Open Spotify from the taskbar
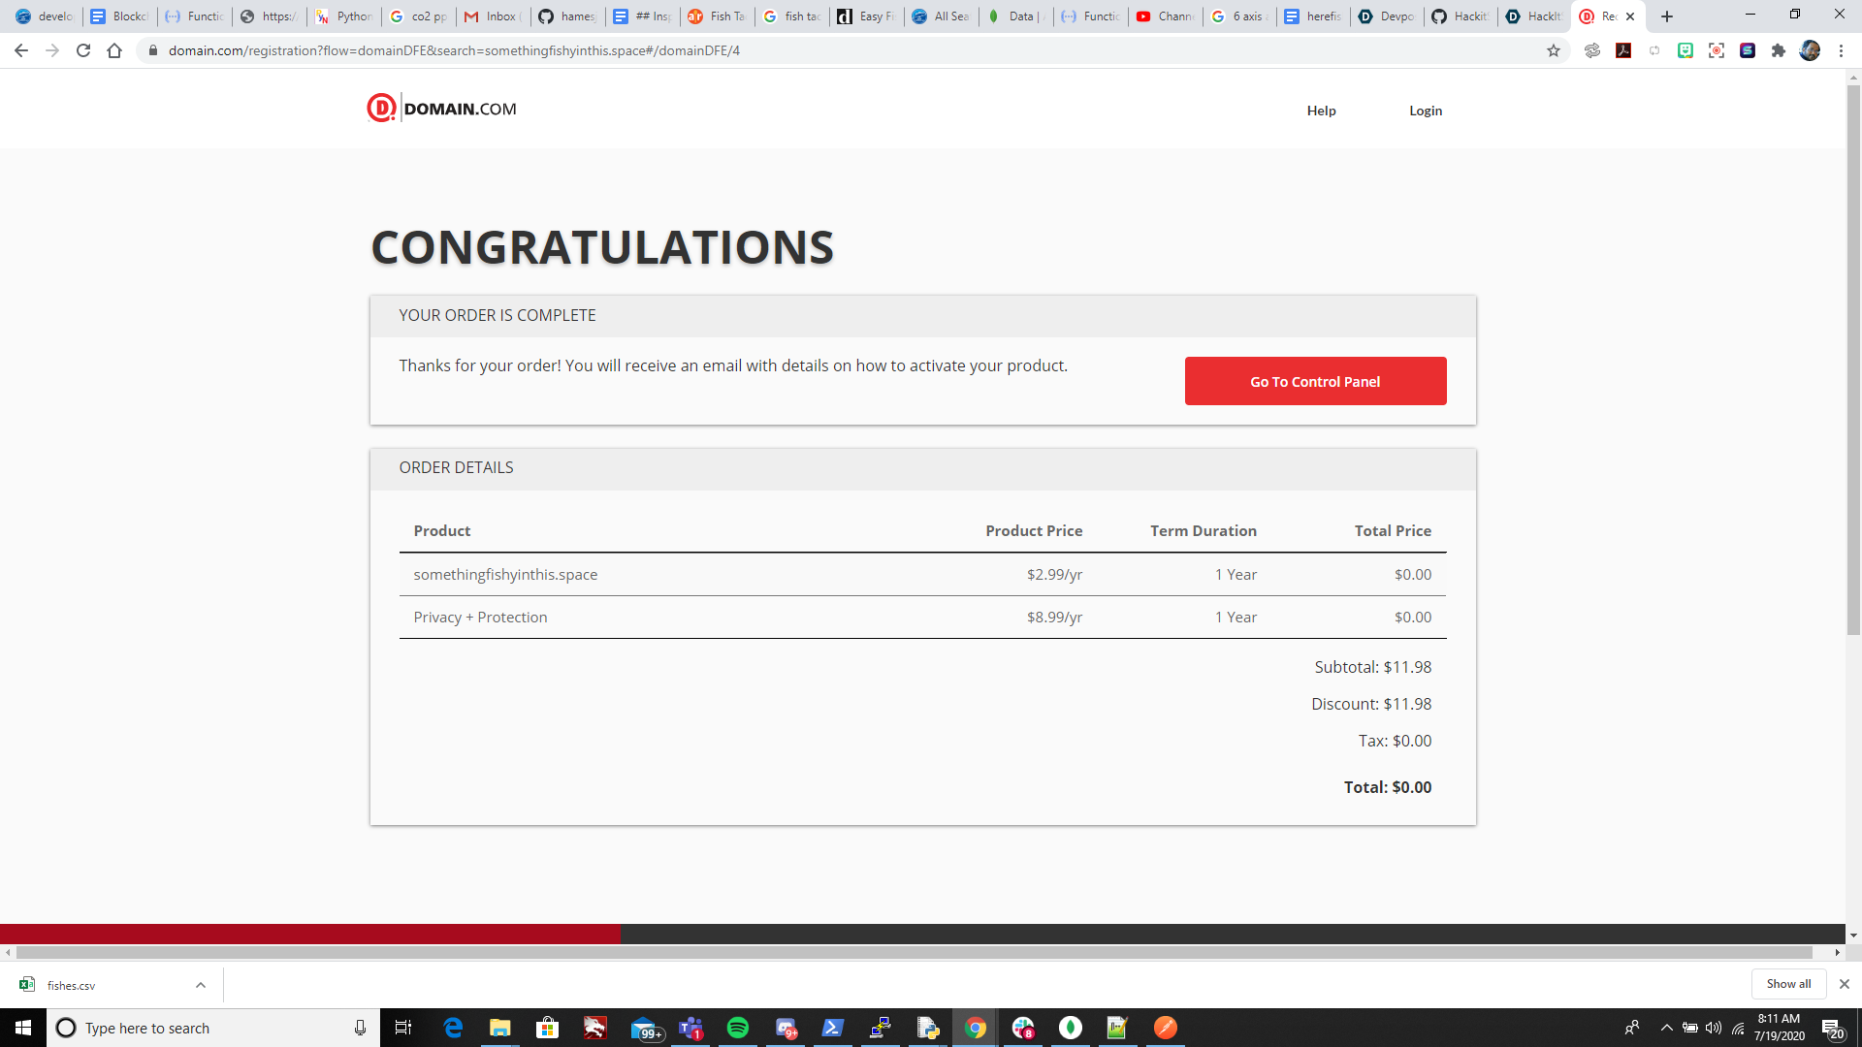The image size is (1862, 1047). [x=738, y=1028]
